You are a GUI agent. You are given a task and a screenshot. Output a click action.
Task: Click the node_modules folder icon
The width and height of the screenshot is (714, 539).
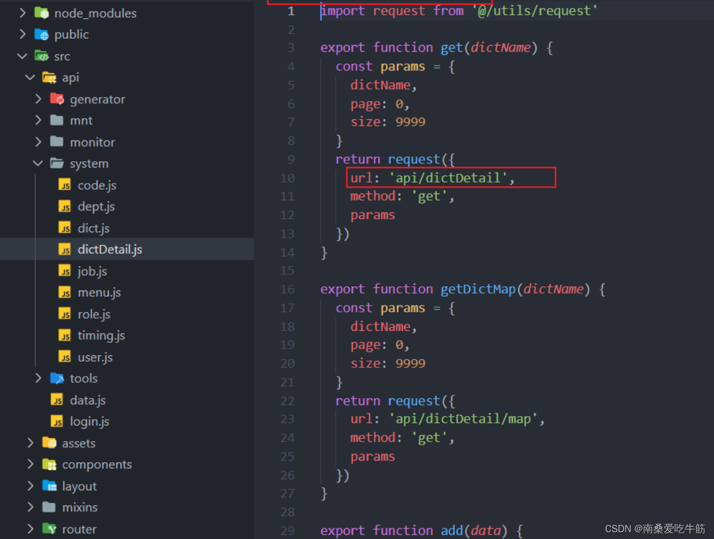click(41, 13)
